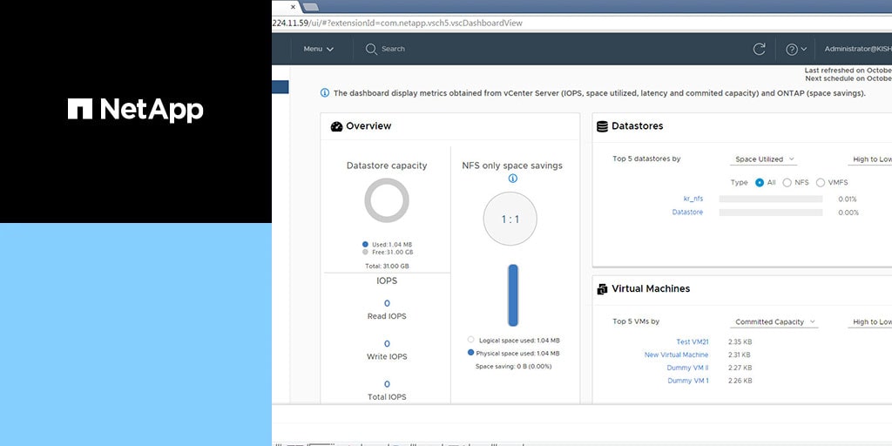This screenshot has height=446, width=892.
Task: Open the Menu in the top bar
Action: click(x=318, y=50)
